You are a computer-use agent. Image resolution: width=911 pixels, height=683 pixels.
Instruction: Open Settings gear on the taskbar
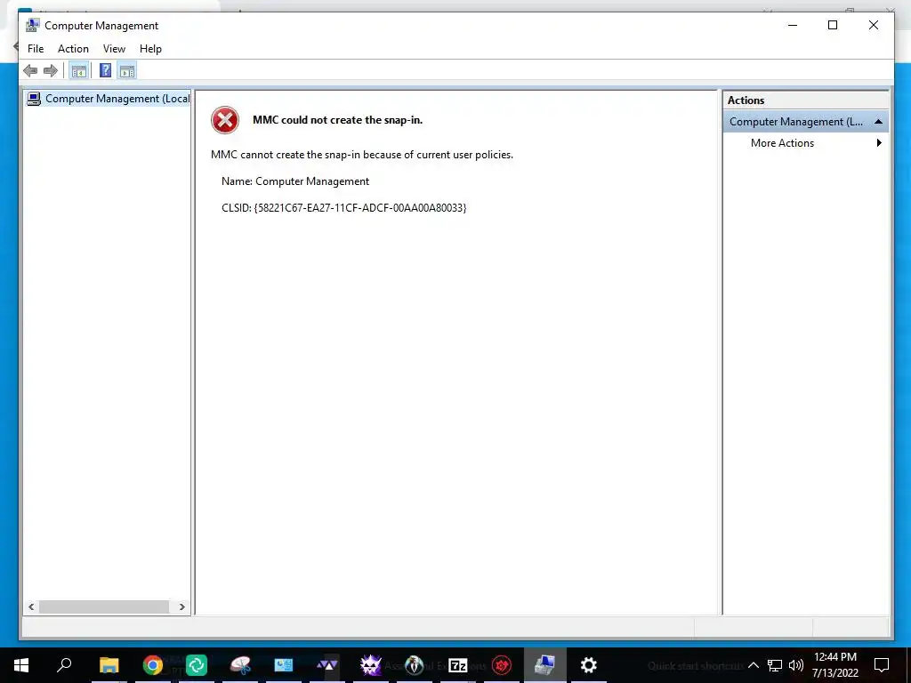pos(589,665)
